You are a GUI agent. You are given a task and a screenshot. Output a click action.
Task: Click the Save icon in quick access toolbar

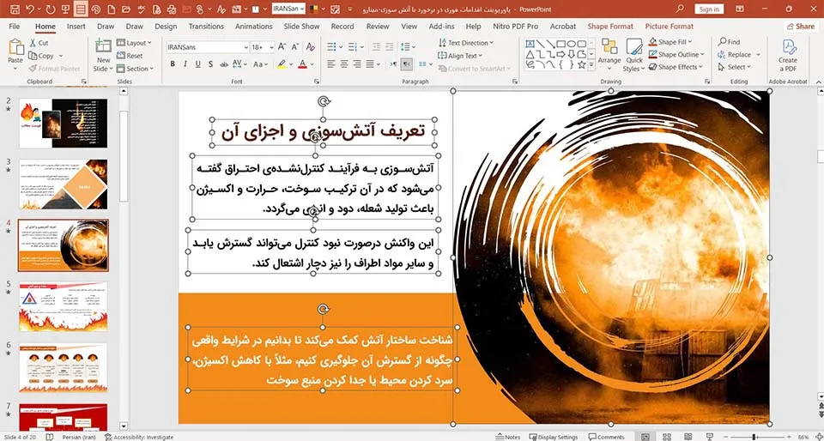coord(15,9)
